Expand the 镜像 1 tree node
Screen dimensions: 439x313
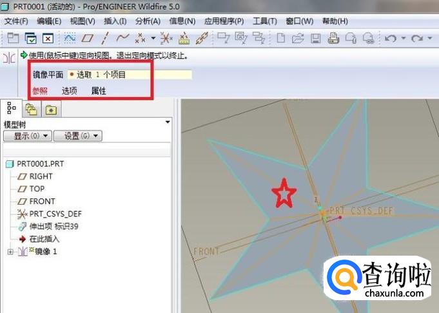point(10,252)
